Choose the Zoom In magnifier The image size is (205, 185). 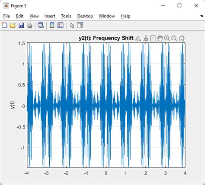click(x=167, y=38)
